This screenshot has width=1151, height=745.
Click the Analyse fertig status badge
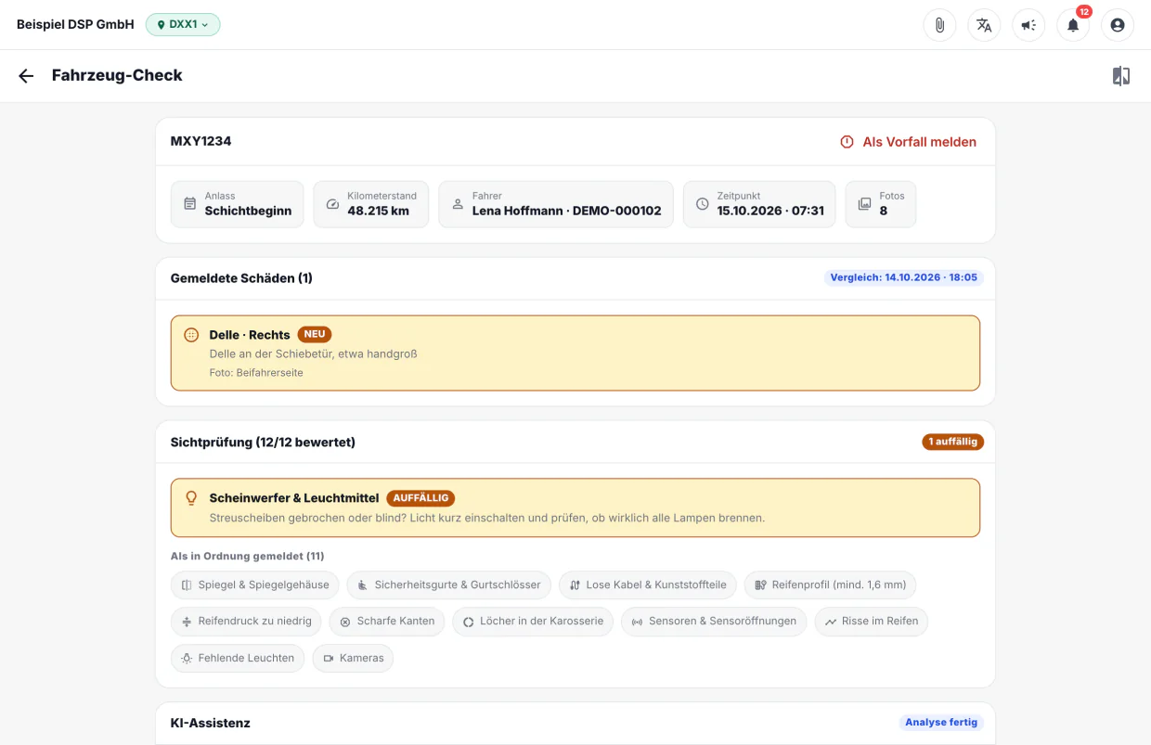[x=941, y=722]
